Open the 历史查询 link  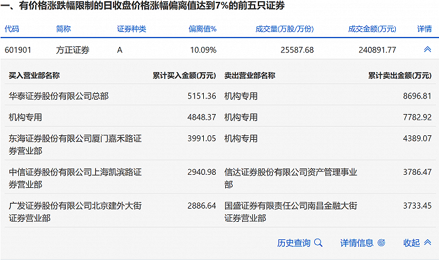tap(294, 242)
